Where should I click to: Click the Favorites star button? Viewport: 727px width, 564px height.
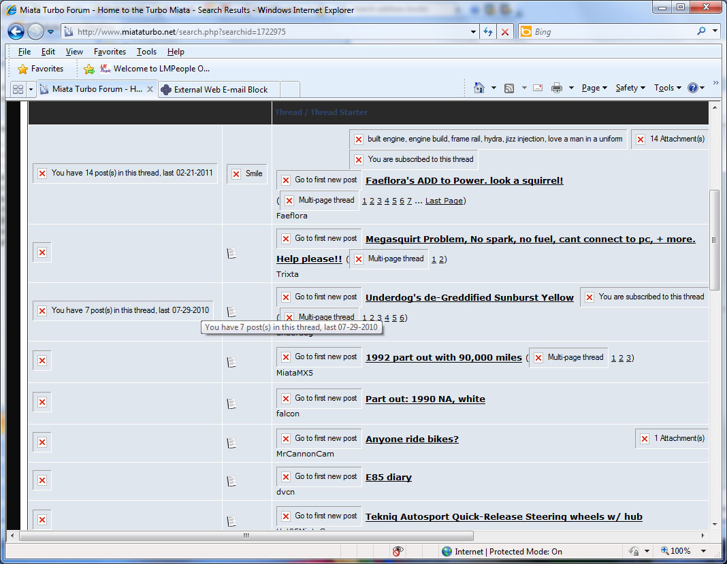pyautogui.click(x=40, y=69)
